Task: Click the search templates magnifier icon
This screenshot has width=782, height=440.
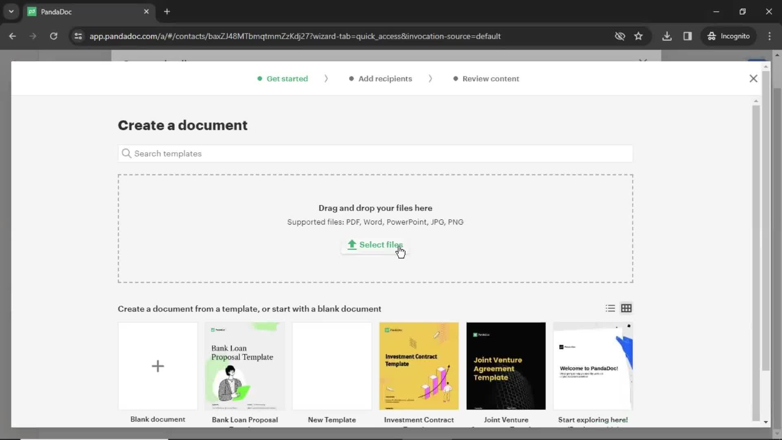Action: click(x=127, y=153)
